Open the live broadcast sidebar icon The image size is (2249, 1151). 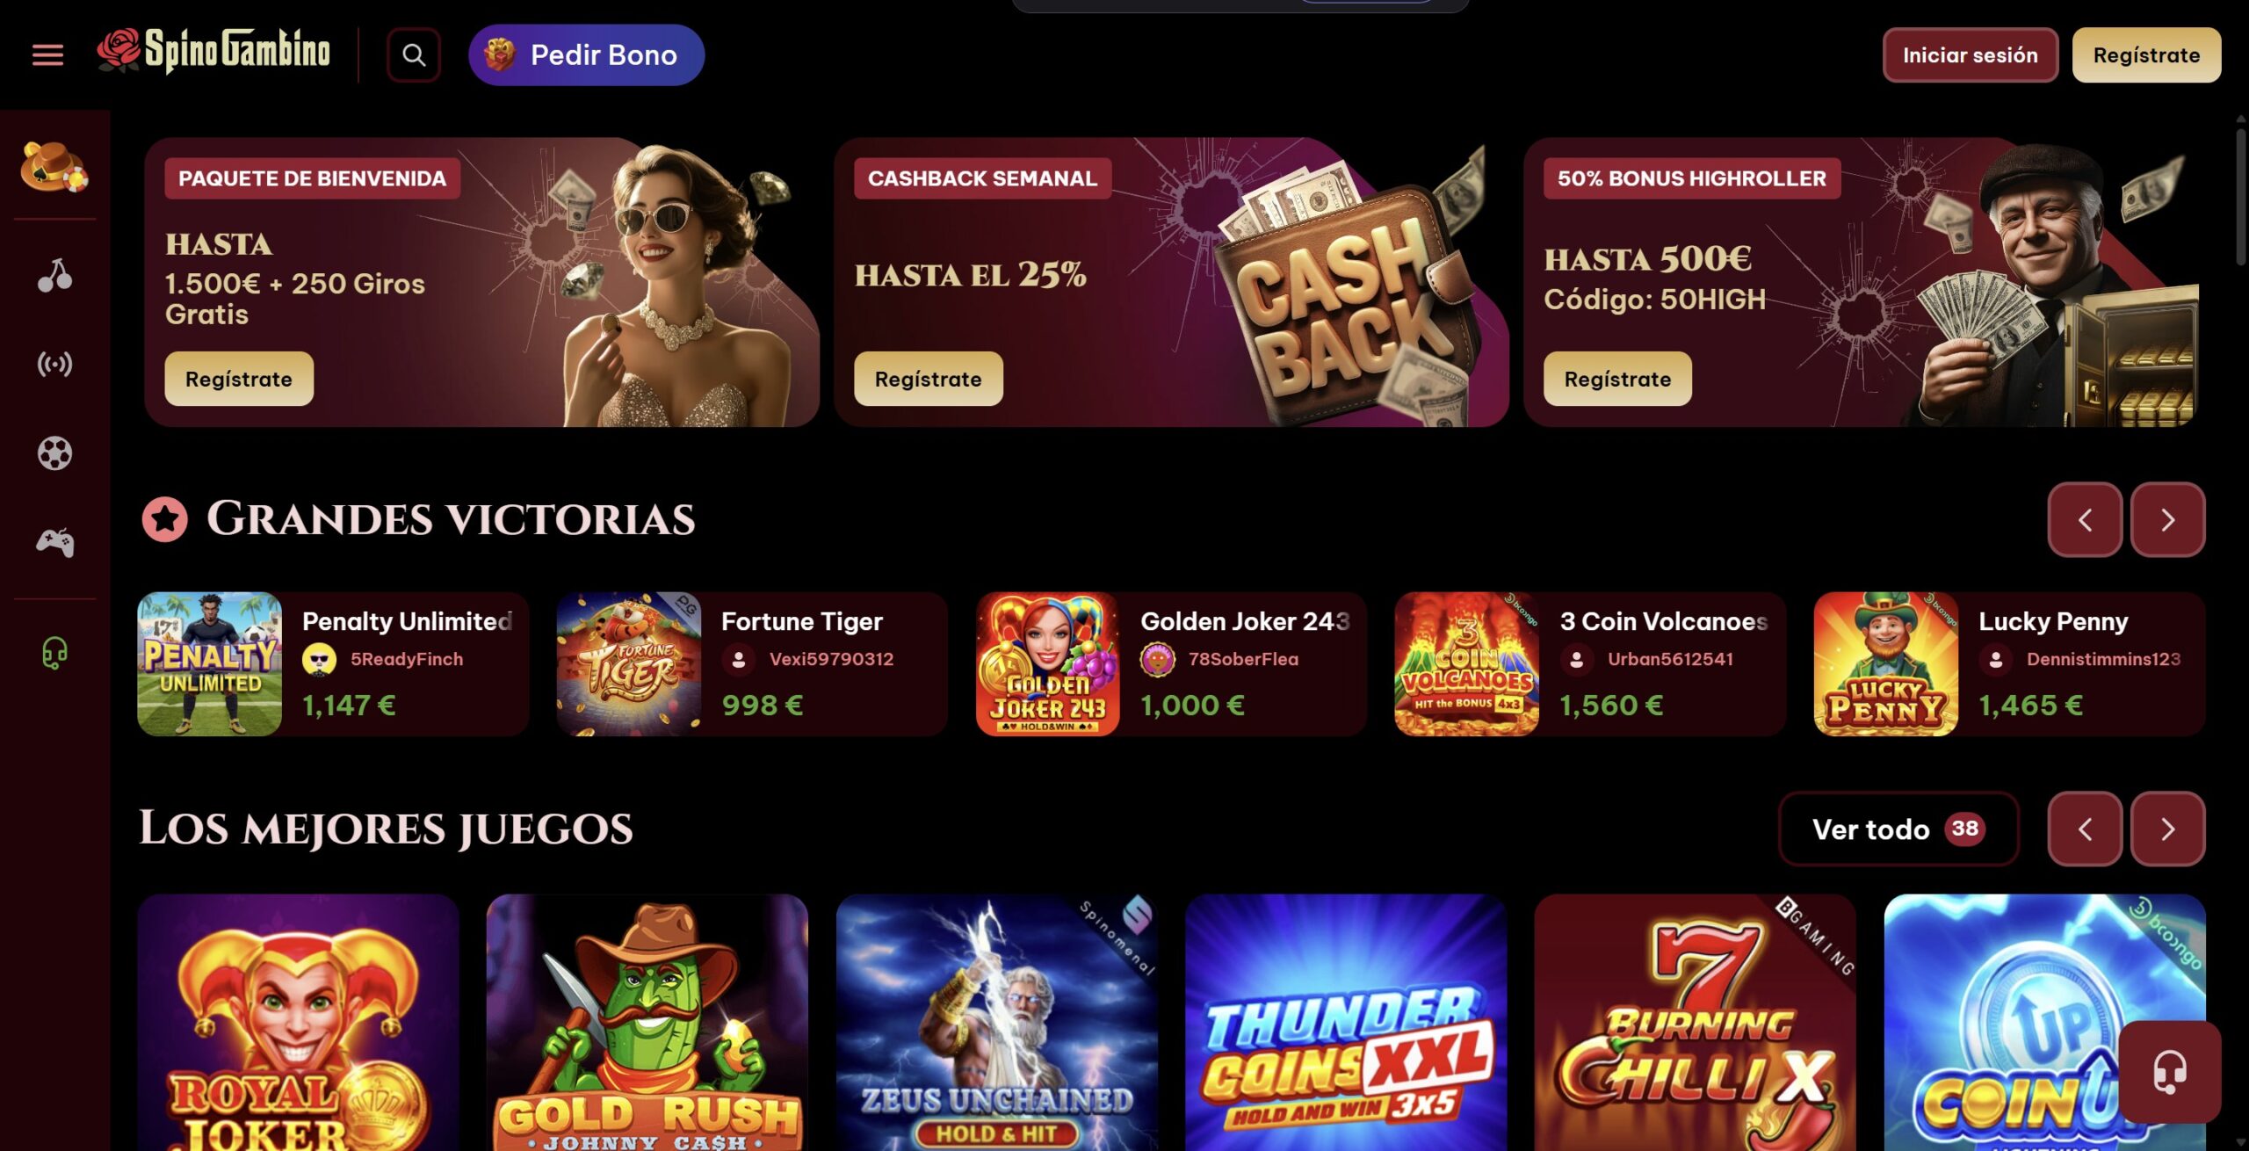54,364
